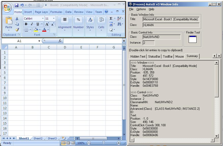The width and height of the screenshot is (223, 146).
Task: Click the AutoIt Basic Window Info Title field
Action: click(x=171, y=19)
